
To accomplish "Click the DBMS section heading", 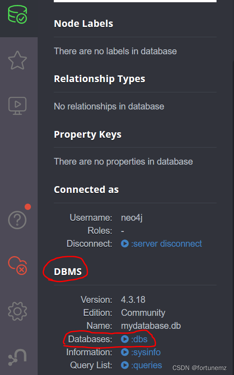I will coord(68,272).
